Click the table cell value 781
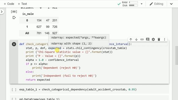Screen dimensions: 178x100 [39, 33]
